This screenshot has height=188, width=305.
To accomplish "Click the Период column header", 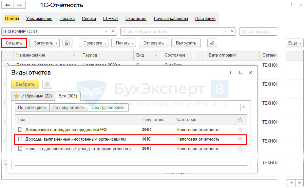I will [x=106, y=55].
